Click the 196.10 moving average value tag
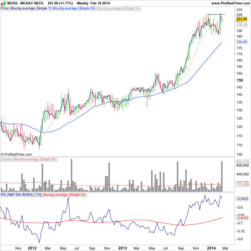This screenshot has width=251, height=251. [x=242, y=24]
